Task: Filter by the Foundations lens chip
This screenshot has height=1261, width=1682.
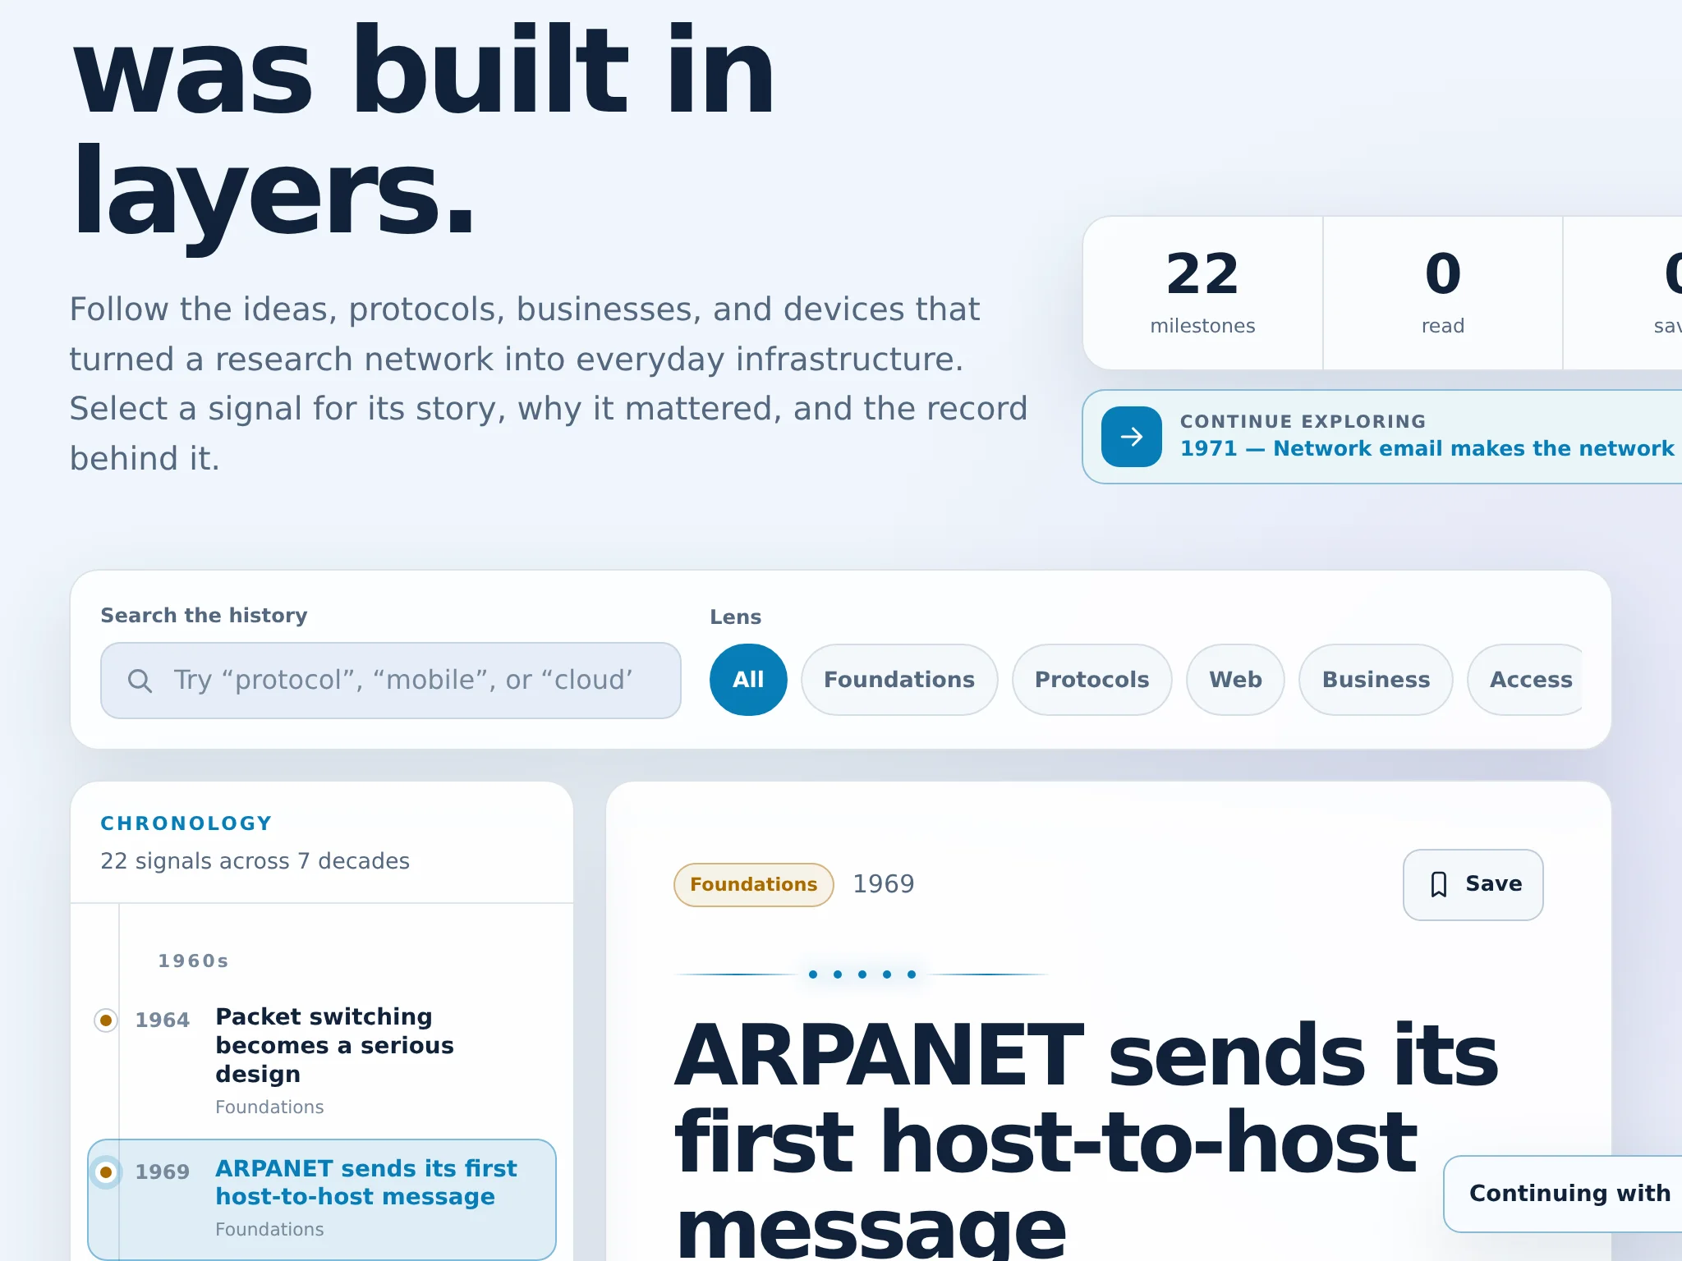Action: [899, 680]
